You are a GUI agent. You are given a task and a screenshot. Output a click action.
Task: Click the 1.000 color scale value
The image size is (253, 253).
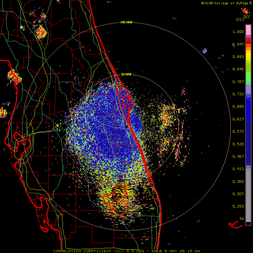(238, 31)
